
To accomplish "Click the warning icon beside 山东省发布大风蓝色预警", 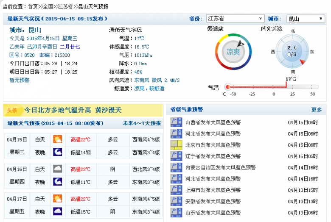I will pyautogui.click(x=176, y=213).
